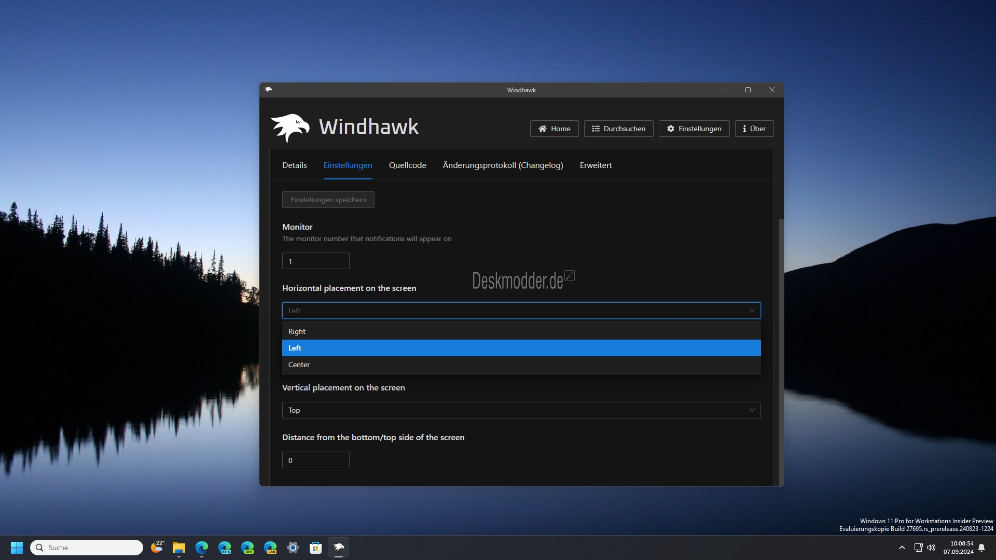The image size is (996, 560).
Task: Collapse the Horizontal placement dropdown
Action: point(521,311)
